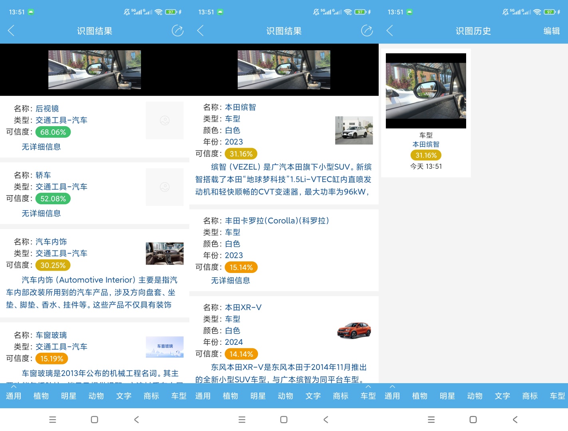Select 文字 tab on the 本田缤智 results screen
568x431 pixels.
coord(313,396)
